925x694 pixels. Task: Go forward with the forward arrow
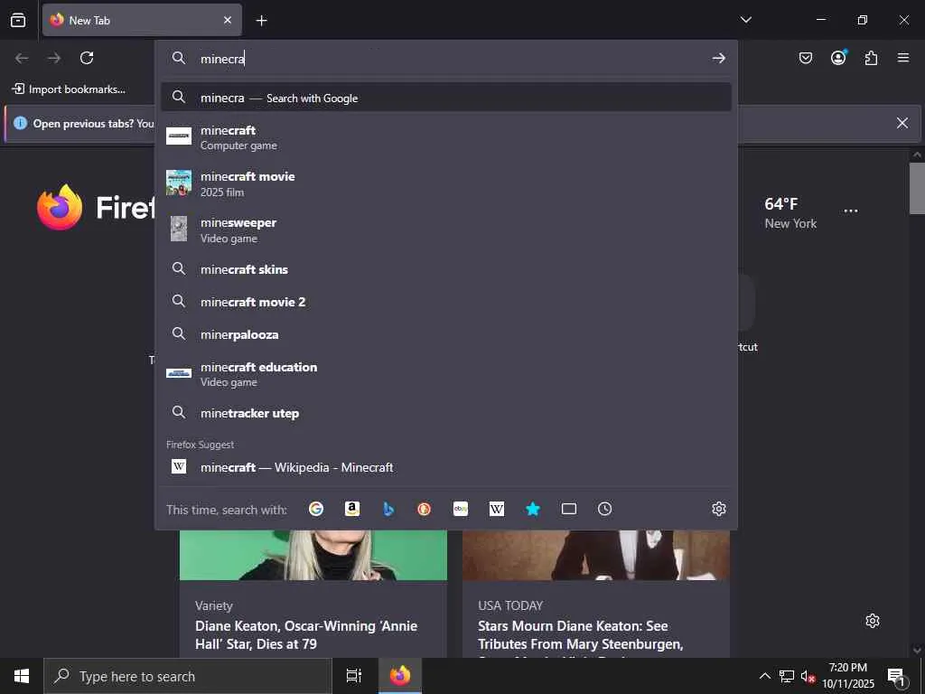point(54,58)
